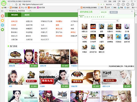Click the search magnifier in tools panel
This screenshot has height=102, width=137.
(x=118, y=21)
